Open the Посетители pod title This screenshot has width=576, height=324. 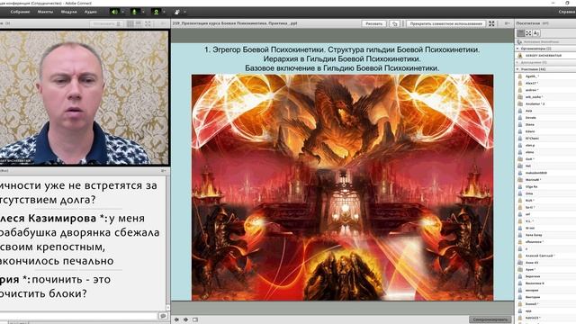coord(528,23)
